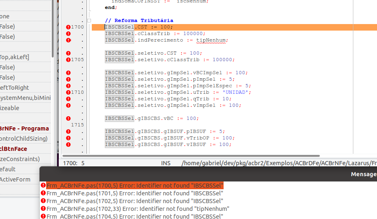The width and height of the screenshot is (377, 219).
Task: Select ontrolChildSizing) property row
Action: pos(24,139)
